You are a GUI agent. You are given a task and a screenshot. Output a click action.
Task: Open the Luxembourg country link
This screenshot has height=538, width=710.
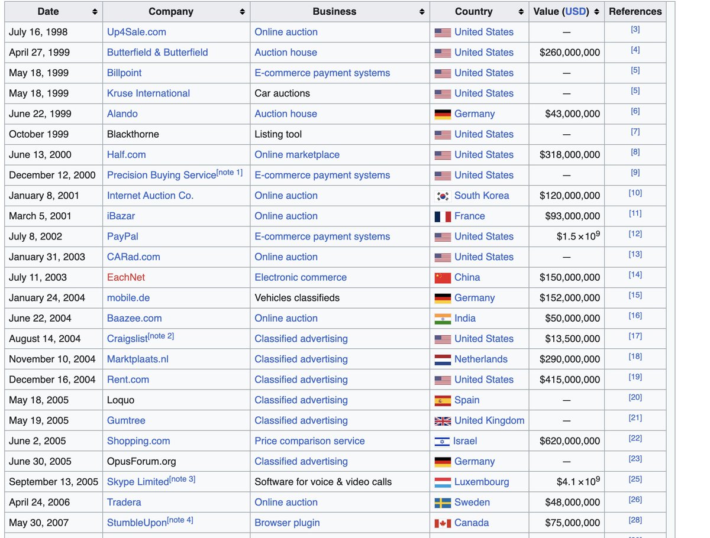coord(482,482)
